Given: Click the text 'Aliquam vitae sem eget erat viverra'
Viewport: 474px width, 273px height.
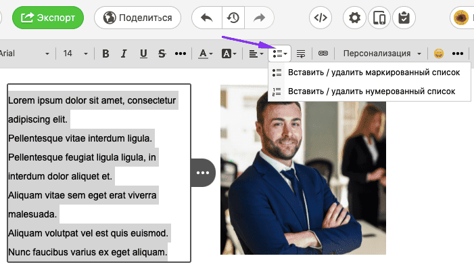Looking at the screenshot, I should tap(82, 195).
